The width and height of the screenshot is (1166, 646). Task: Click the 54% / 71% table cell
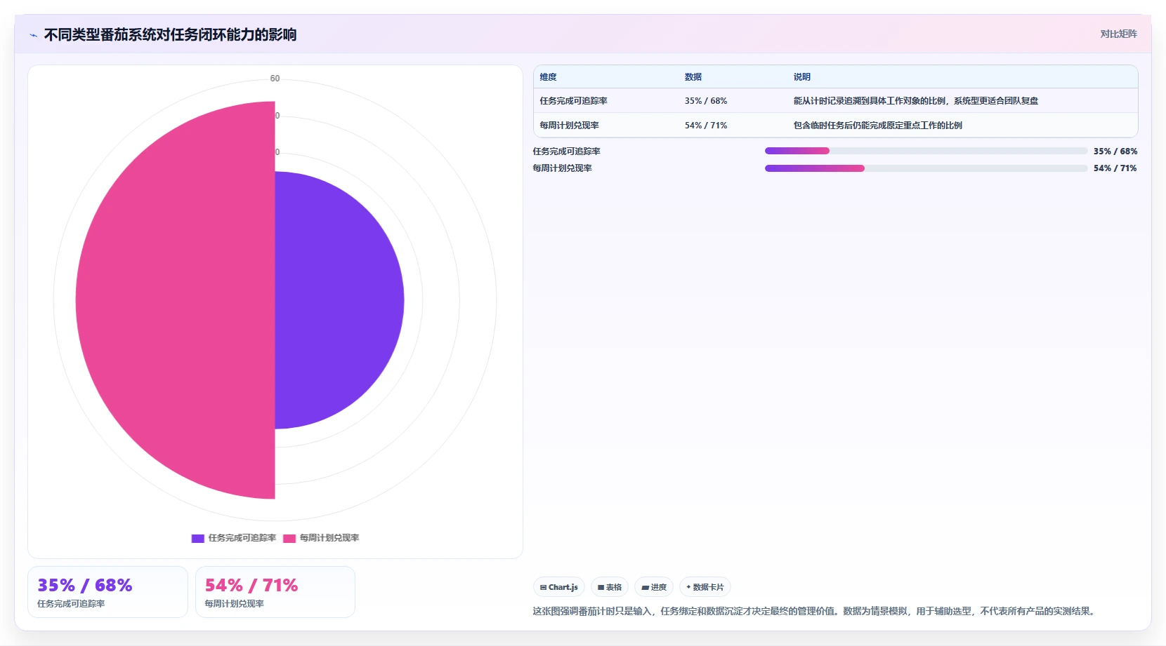[706, 126]
